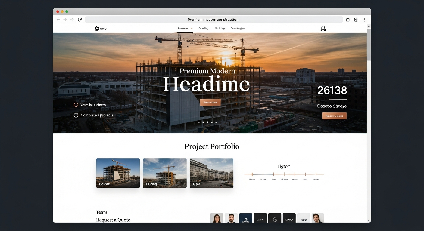Screen dimensions: 424x231
Task: Click the share icon in the browser toolbar
Action: pos(348,19)
